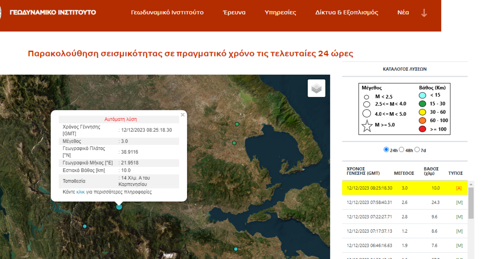Click the small cyan marker left of the epicenter
This screenshot has height=259, width=496.
click(x=85, y=226)
